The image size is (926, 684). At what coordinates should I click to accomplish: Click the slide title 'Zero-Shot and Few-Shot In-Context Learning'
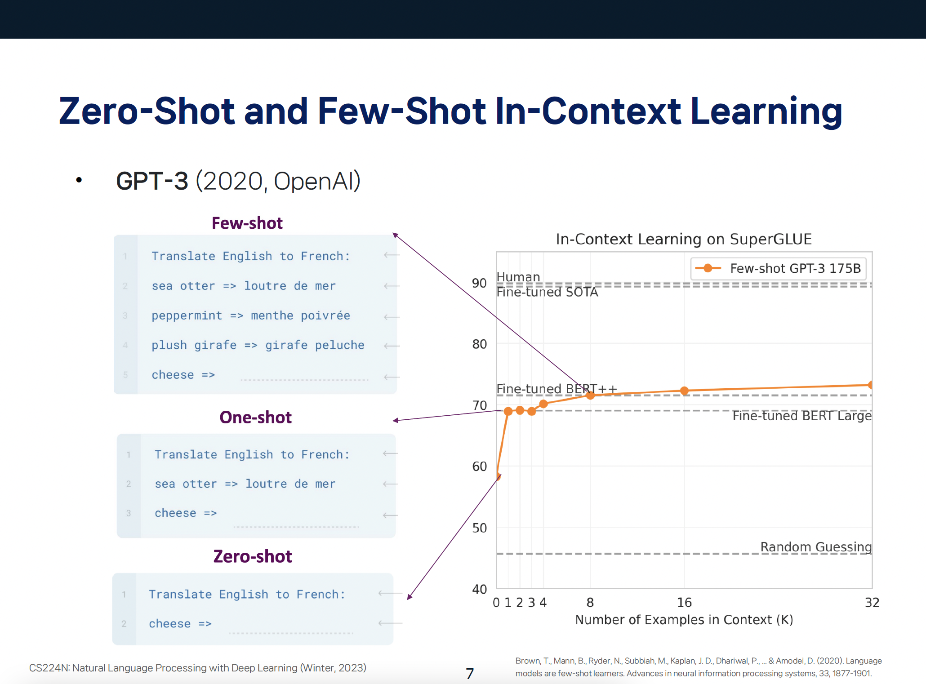(450, 111)
